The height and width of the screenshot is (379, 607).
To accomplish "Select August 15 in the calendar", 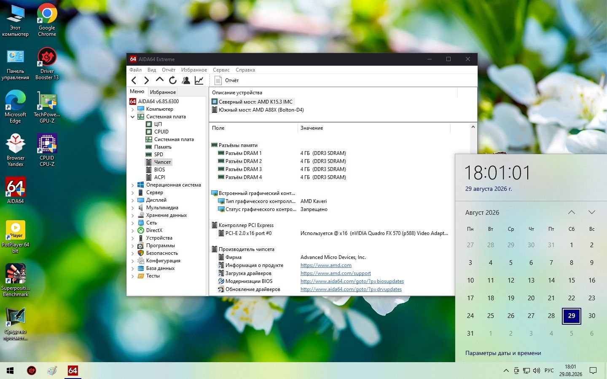I will (572, 280).
